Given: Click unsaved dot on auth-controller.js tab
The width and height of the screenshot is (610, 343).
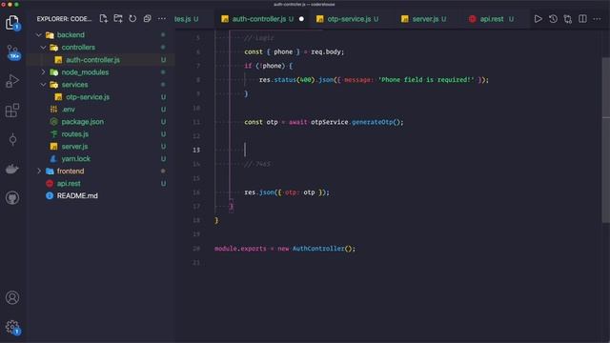Looking at the screenshot, I should [301, 19].
